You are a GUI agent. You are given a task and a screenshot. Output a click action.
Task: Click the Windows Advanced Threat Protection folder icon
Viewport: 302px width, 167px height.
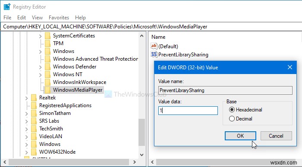[x=47, y=59]
